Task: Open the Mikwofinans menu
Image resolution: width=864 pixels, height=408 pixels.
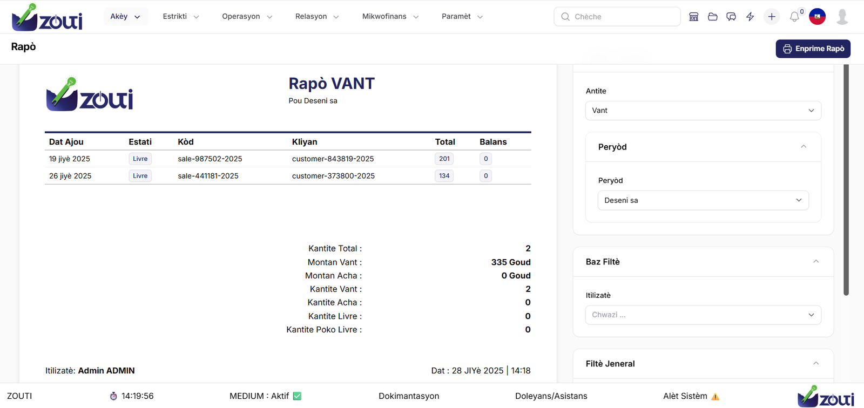Action: pos(390,17)
